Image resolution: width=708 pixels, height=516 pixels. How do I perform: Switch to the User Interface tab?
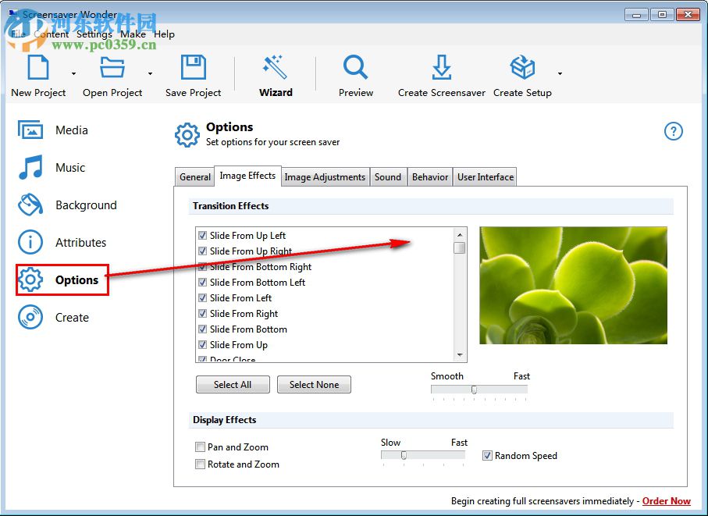click(486, 177)
